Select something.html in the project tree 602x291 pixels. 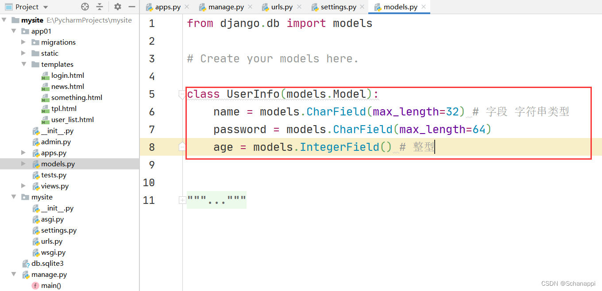pos(77,97)
